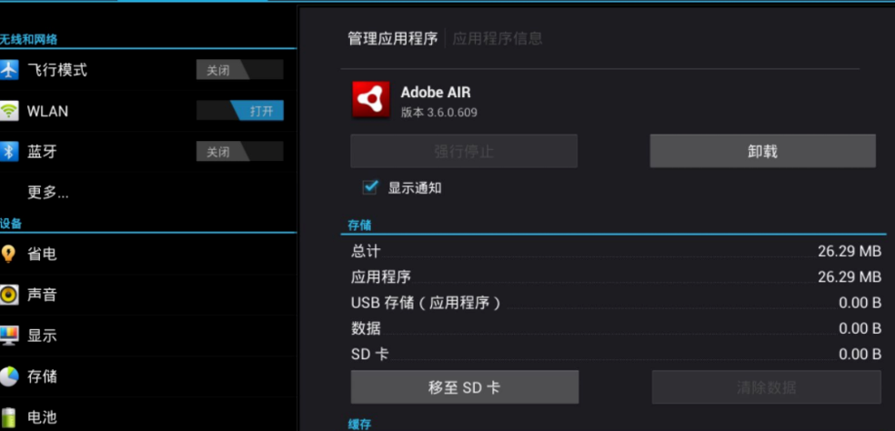Click the 卸载 uninstall button
895x431 pixels.
(x=762, y=151)
